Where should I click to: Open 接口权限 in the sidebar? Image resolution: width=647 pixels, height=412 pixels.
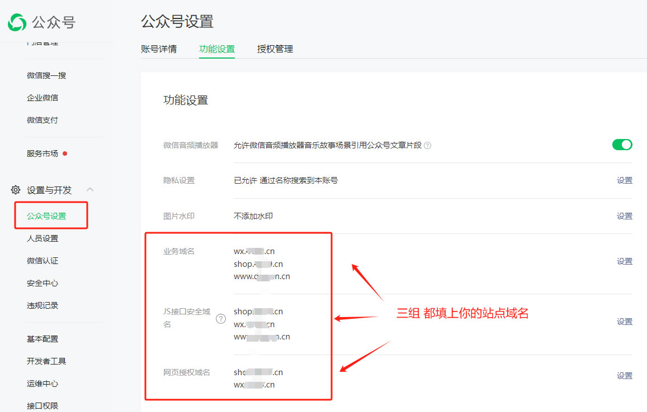point(42,406)
